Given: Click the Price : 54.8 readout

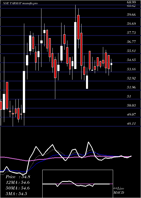Looking at the screenshot, I should coord(17,177).
